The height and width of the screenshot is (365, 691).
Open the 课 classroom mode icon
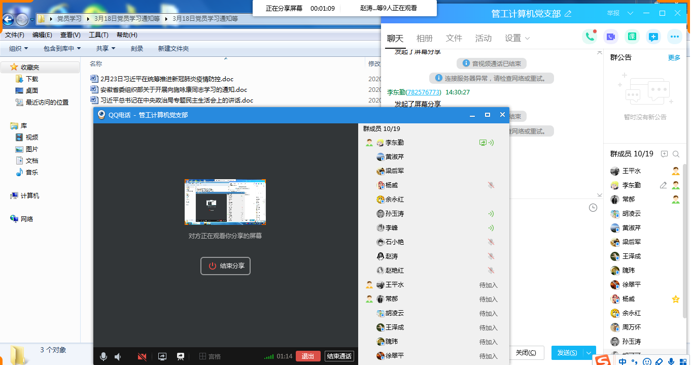(x=632, y=37)
